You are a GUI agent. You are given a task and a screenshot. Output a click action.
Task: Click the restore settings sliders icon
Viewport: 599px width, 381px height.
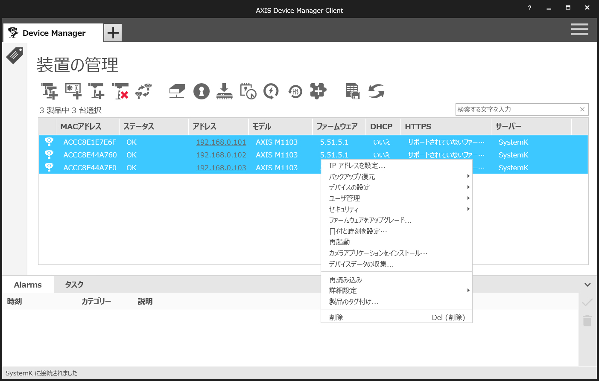[x=295, y=91]
